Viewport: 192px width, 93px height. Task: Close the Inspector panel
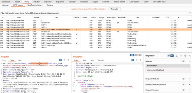tap(190, 56)
